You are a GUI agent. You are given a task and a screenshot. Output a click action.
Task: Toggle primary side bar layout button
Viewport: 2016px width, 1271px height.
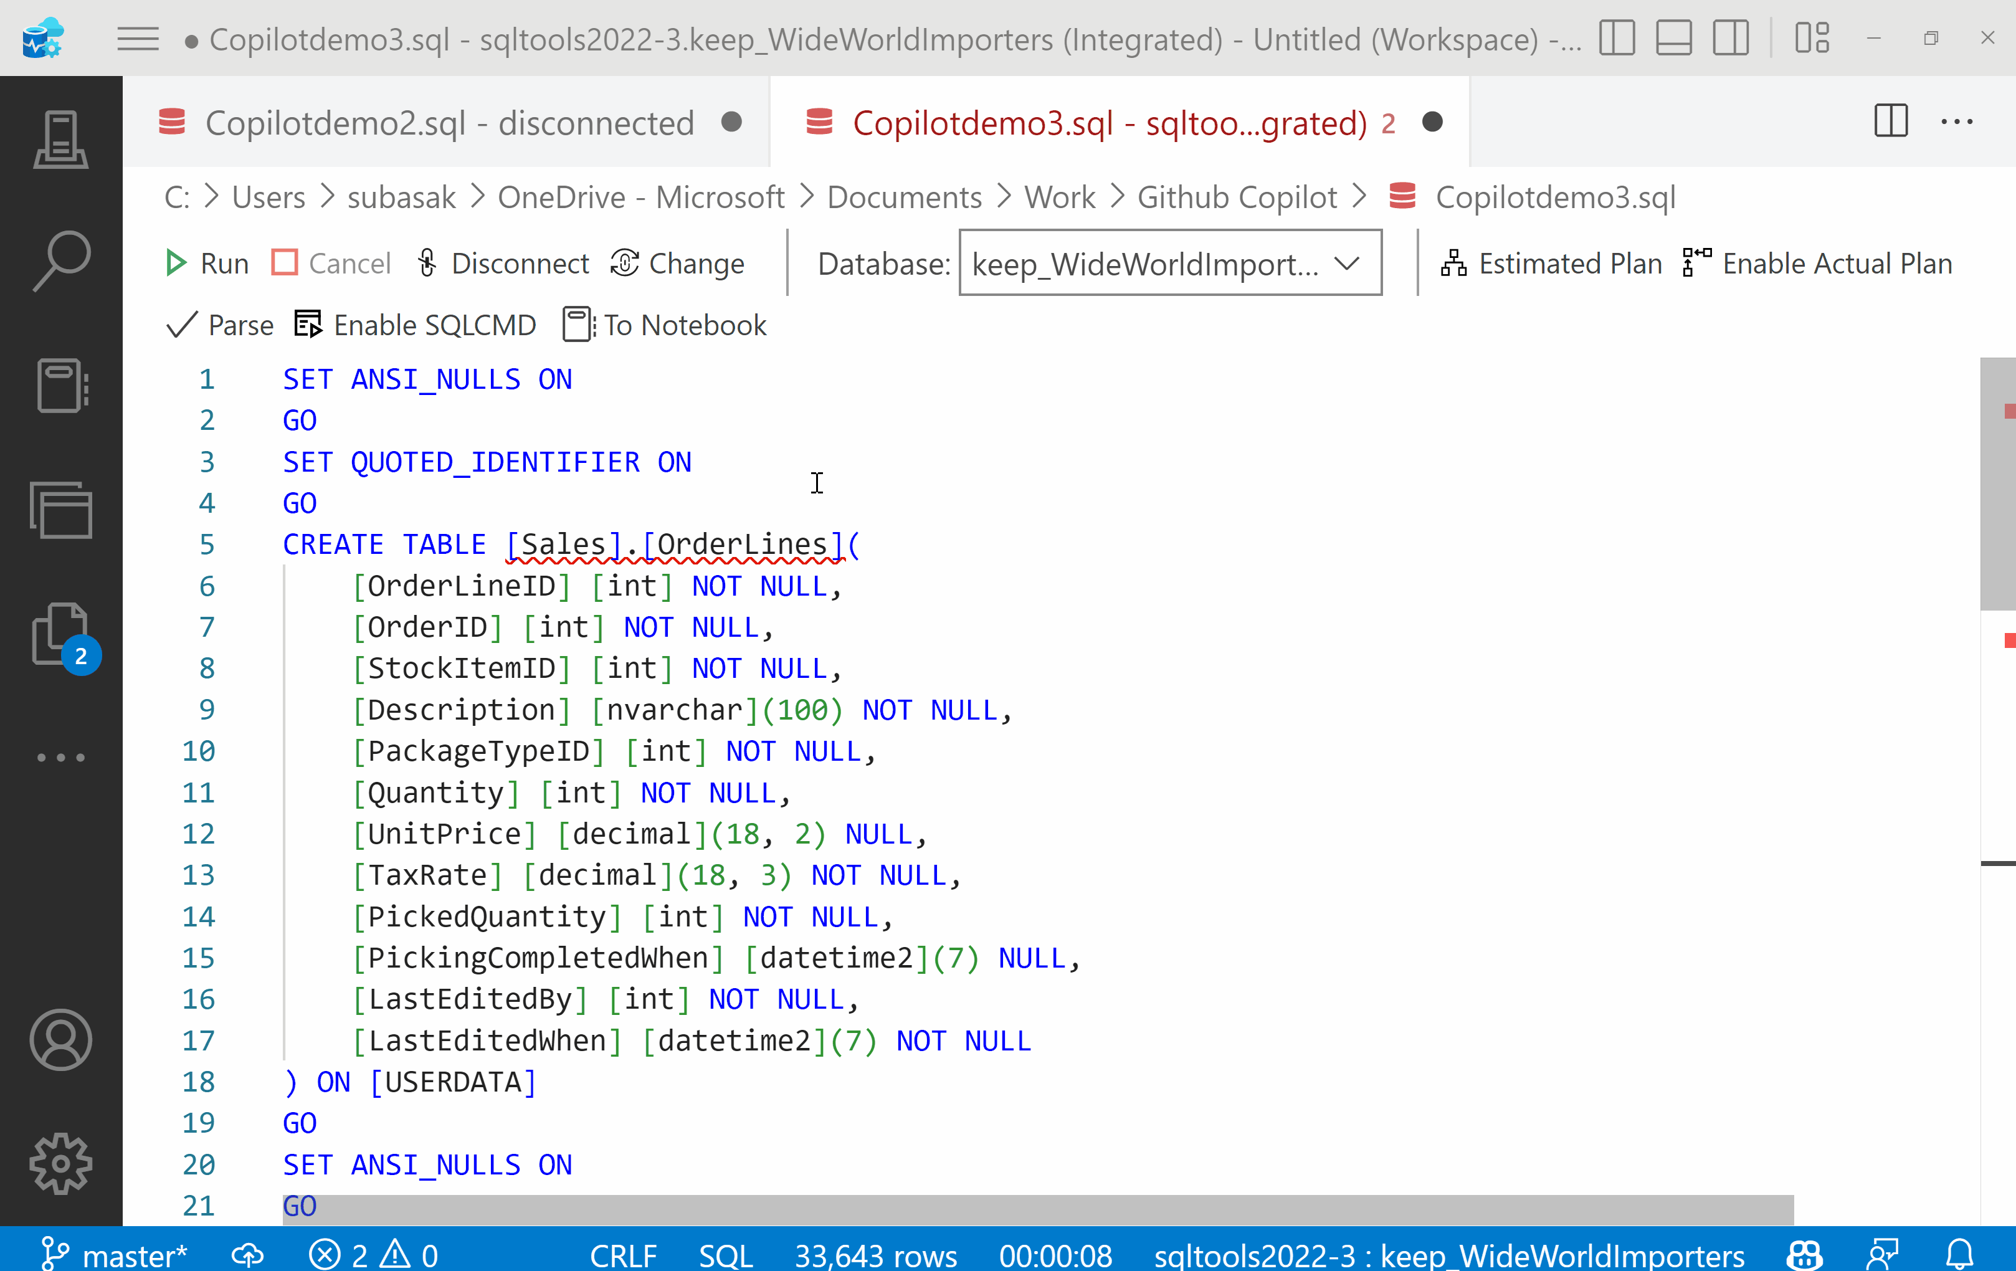click(x=1616, y=39)
